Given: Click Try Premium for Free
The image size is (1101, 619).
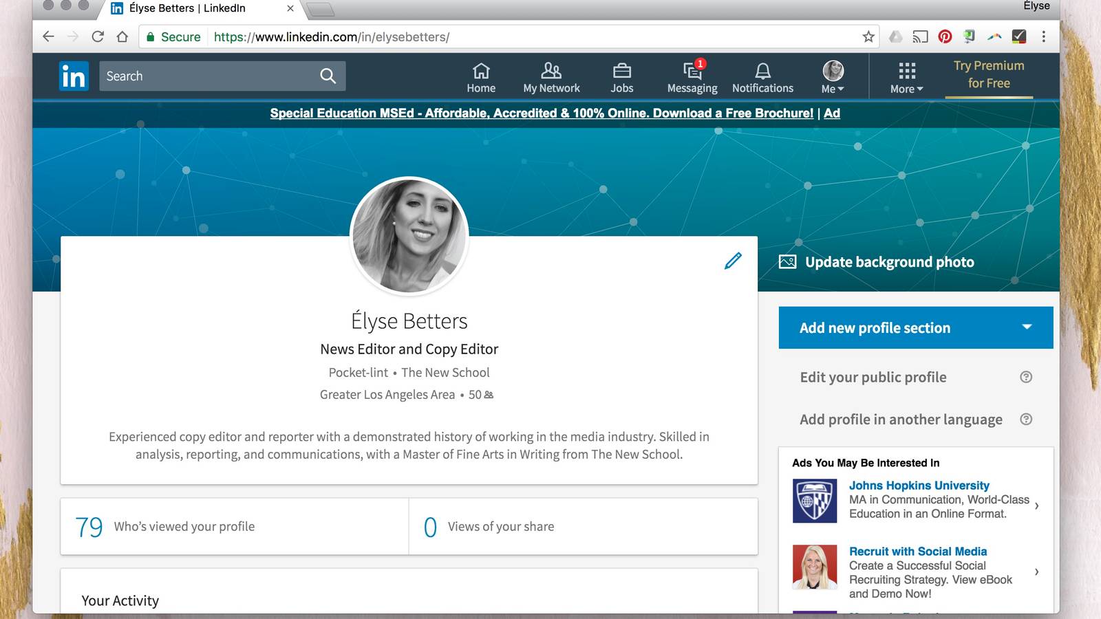Looking at the screenshot, I should pyautogui.click(x=989, y=74).
